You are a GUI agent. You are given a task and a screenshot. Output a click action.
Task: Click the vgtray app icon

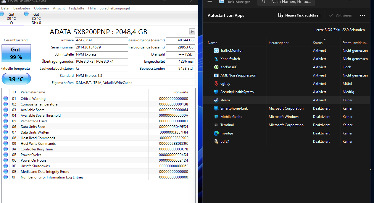coord(216,84)
